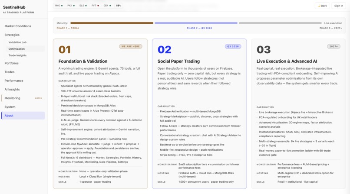Screen dimensions: 350x194
Task: Click '100-ETF universe across 14 asset-class buckets'
Action: click(x=91, y=91)
